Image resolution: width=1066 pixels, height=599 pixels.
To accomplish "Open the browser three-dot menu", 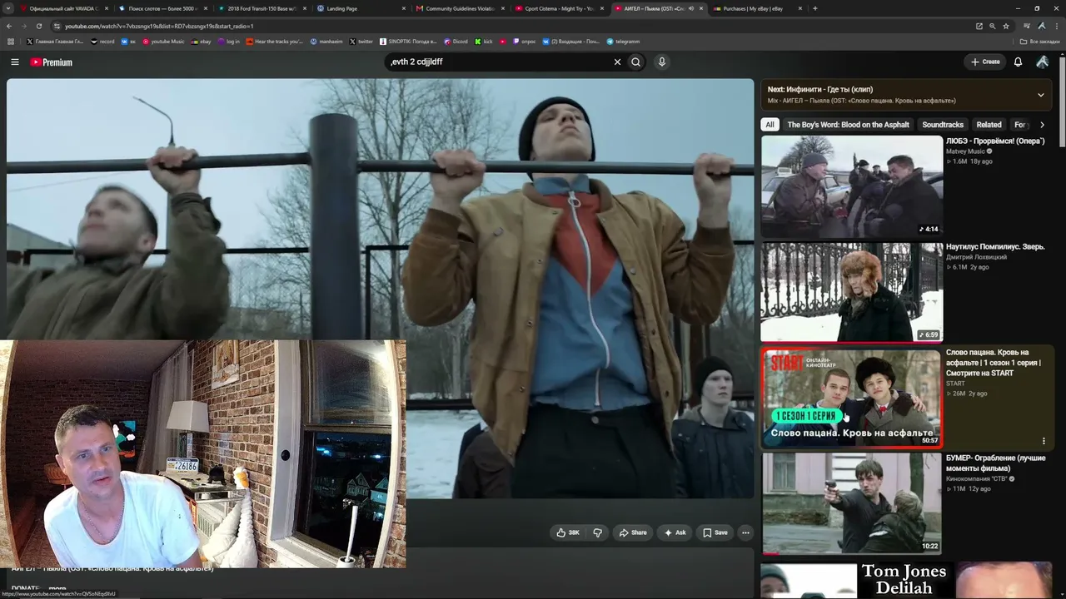I will pos(1057,26).
